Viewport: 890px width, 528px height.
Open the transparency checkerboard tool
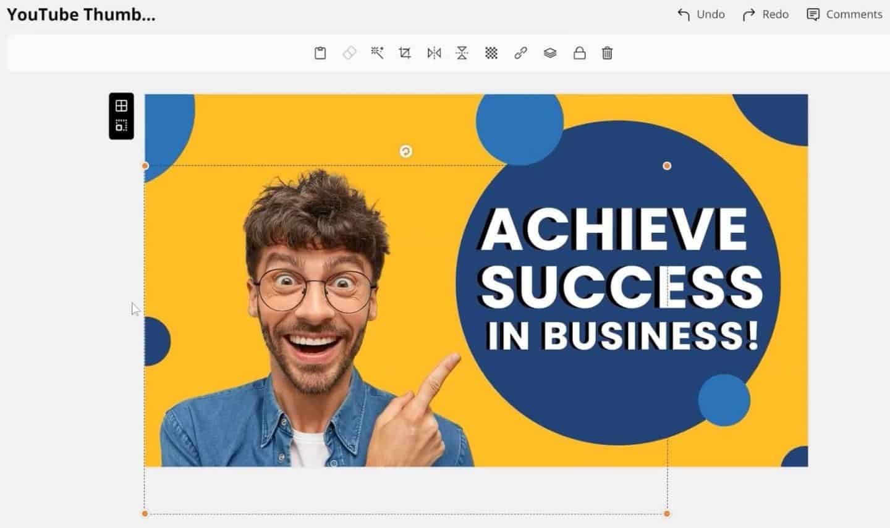coord(491,53)
